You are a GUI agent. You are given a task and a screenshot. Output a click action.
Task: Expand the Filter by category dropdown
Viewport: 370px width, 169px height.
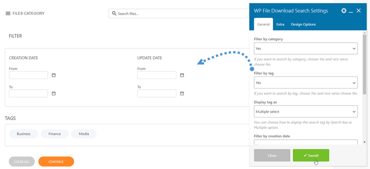306,49
